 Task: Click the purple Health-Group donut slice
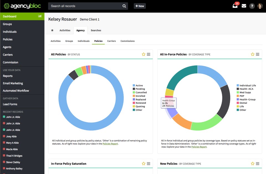tap(172, 113)
